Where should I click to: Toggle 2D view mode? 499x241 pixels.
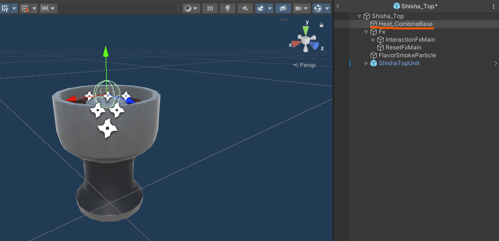pyautogui.click(x=210, y=9)
